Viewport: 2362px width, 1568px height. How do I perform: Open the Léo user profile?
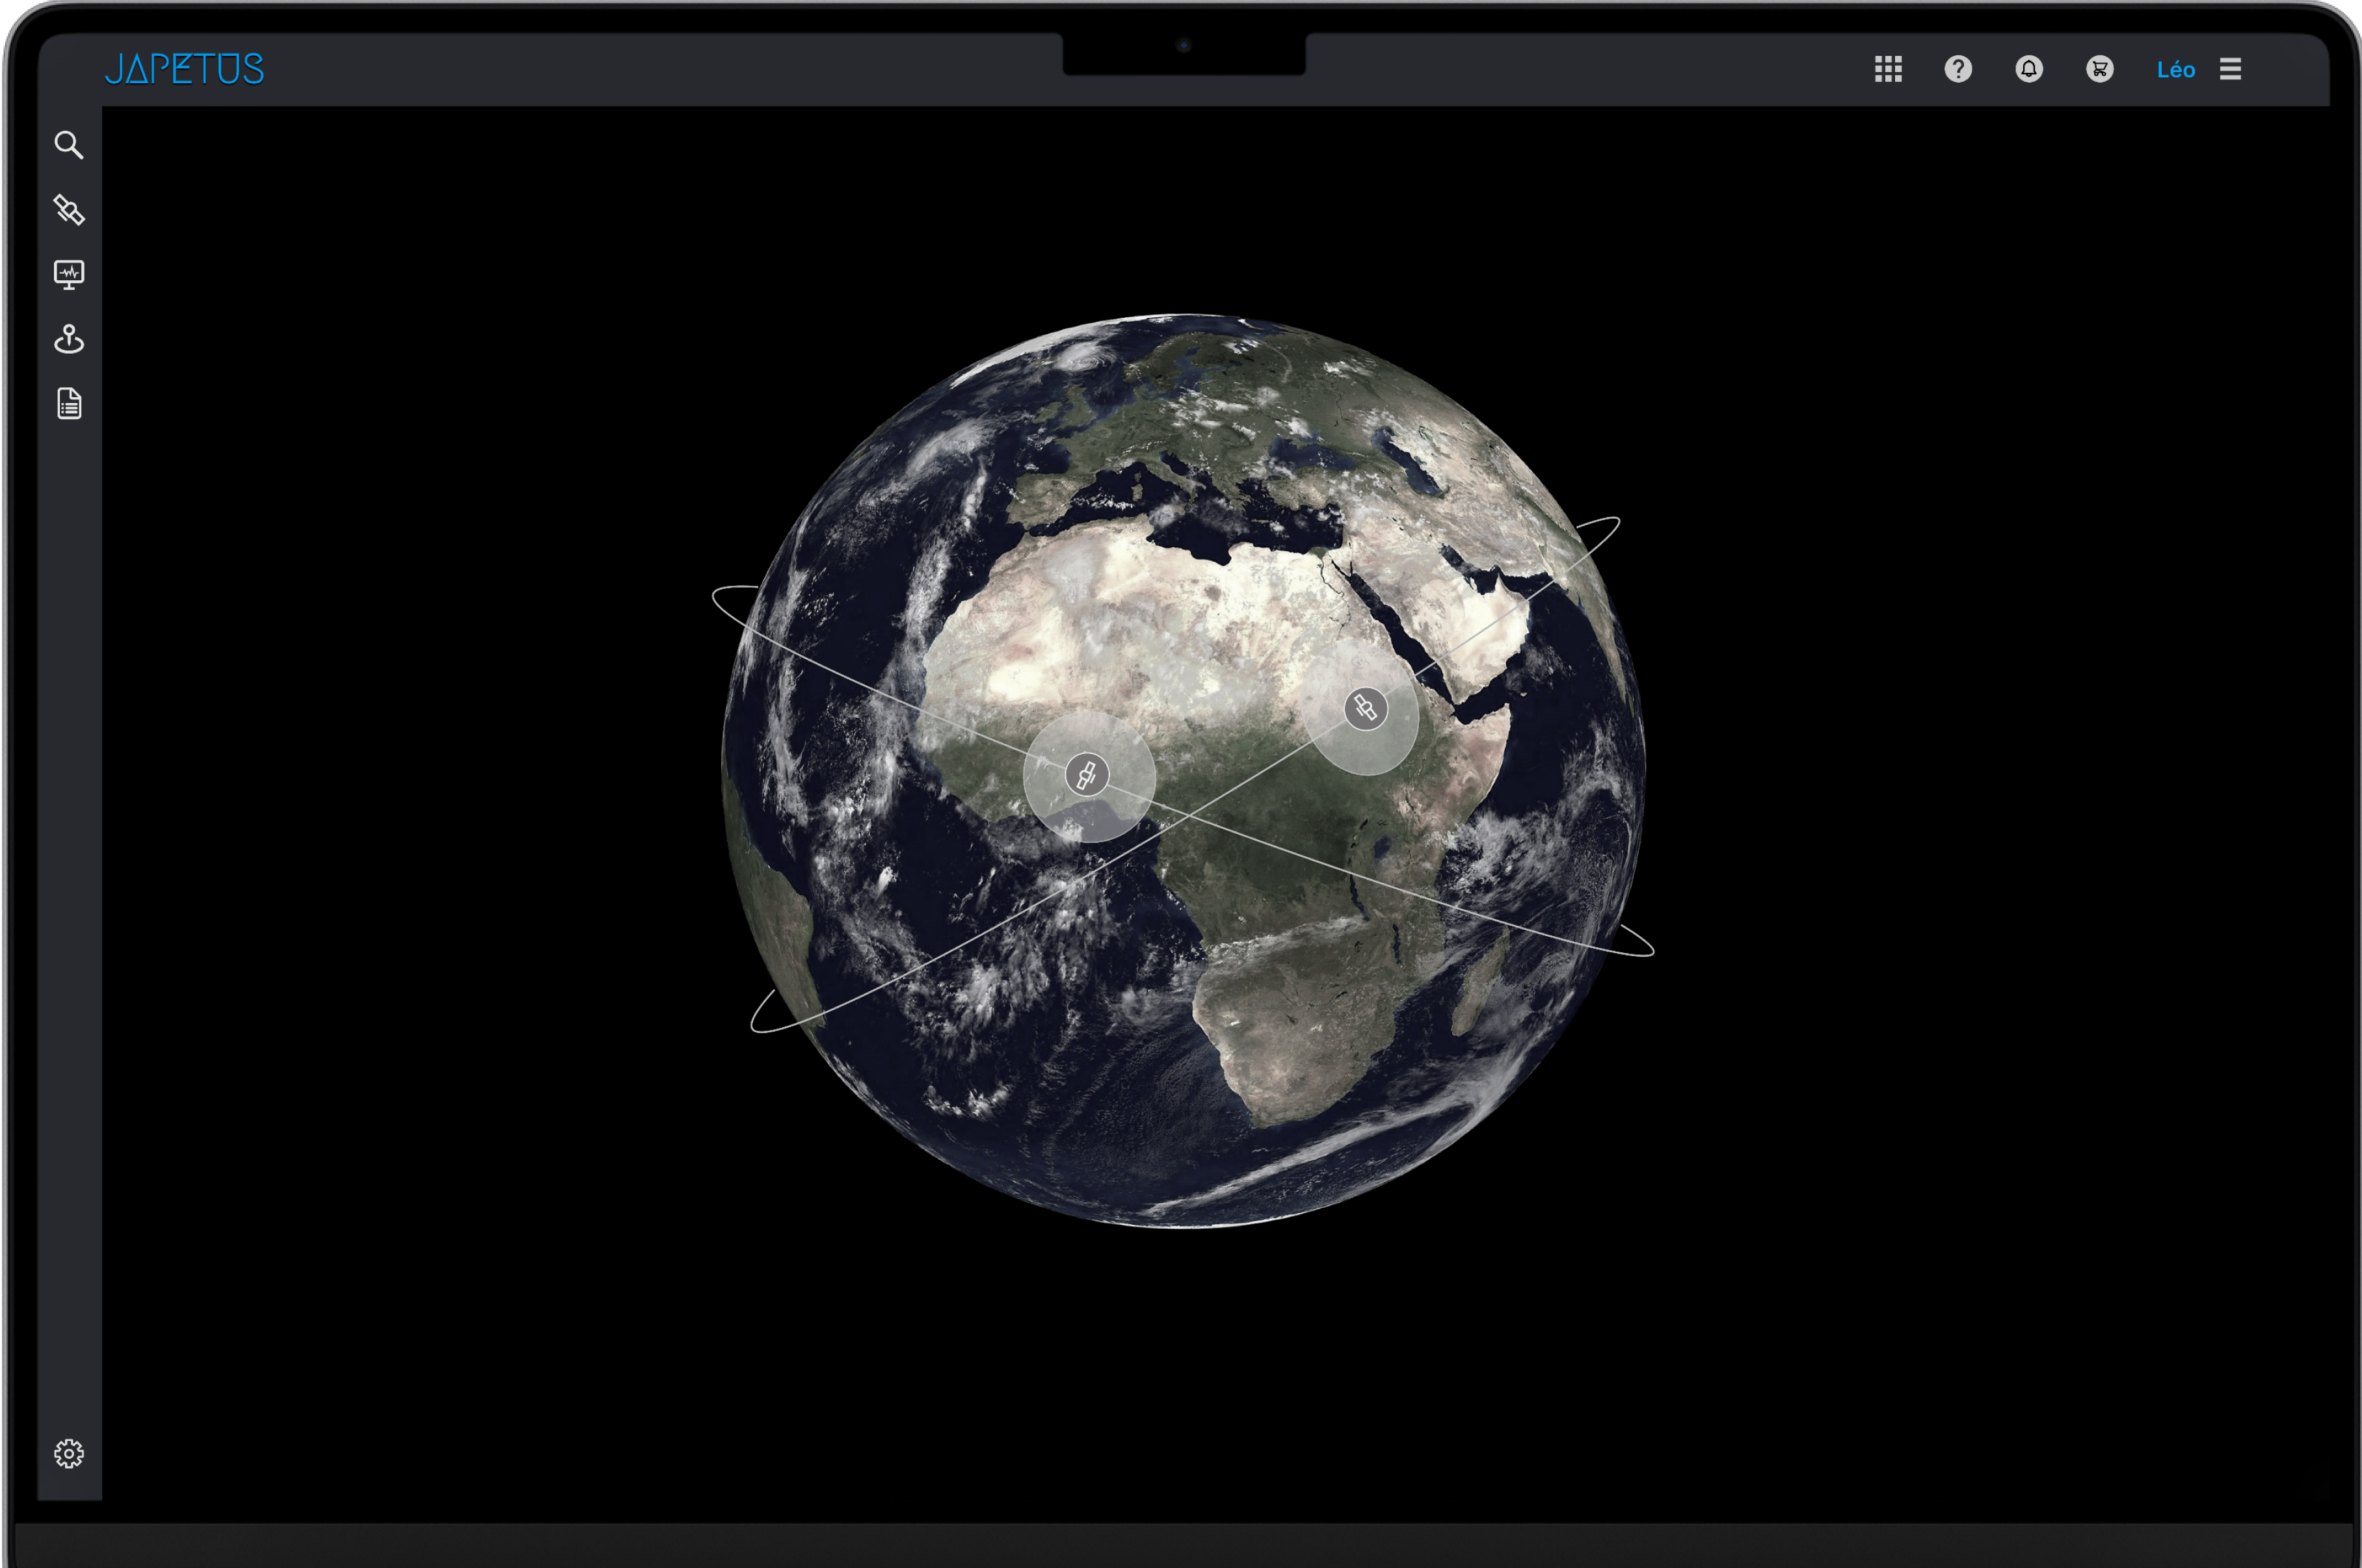coord(2175,70)
